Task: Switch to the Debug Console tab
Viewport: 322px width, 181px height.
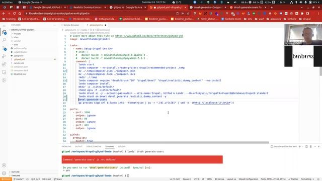Action: [94, 146]
